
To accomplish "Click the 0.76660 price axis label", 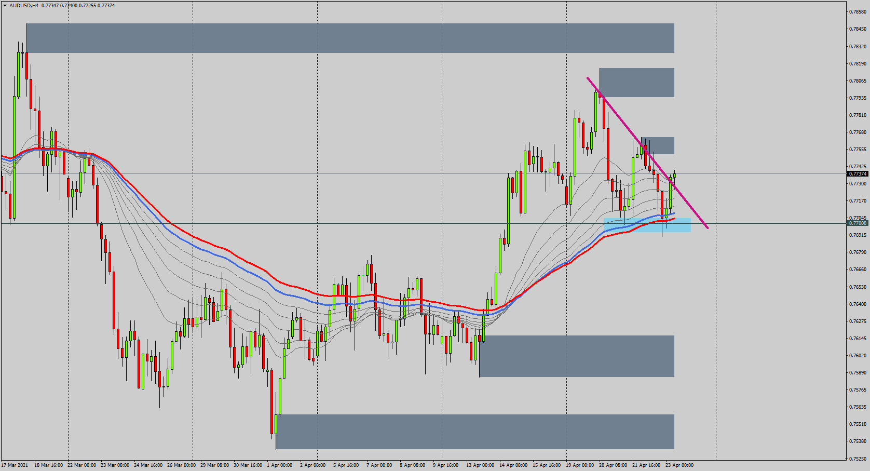I will (x=858, y=270).
